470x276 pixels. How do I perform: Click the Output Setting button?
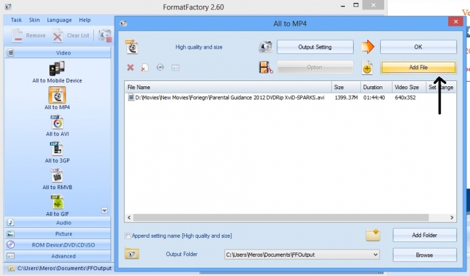click(x=315, y=47)
